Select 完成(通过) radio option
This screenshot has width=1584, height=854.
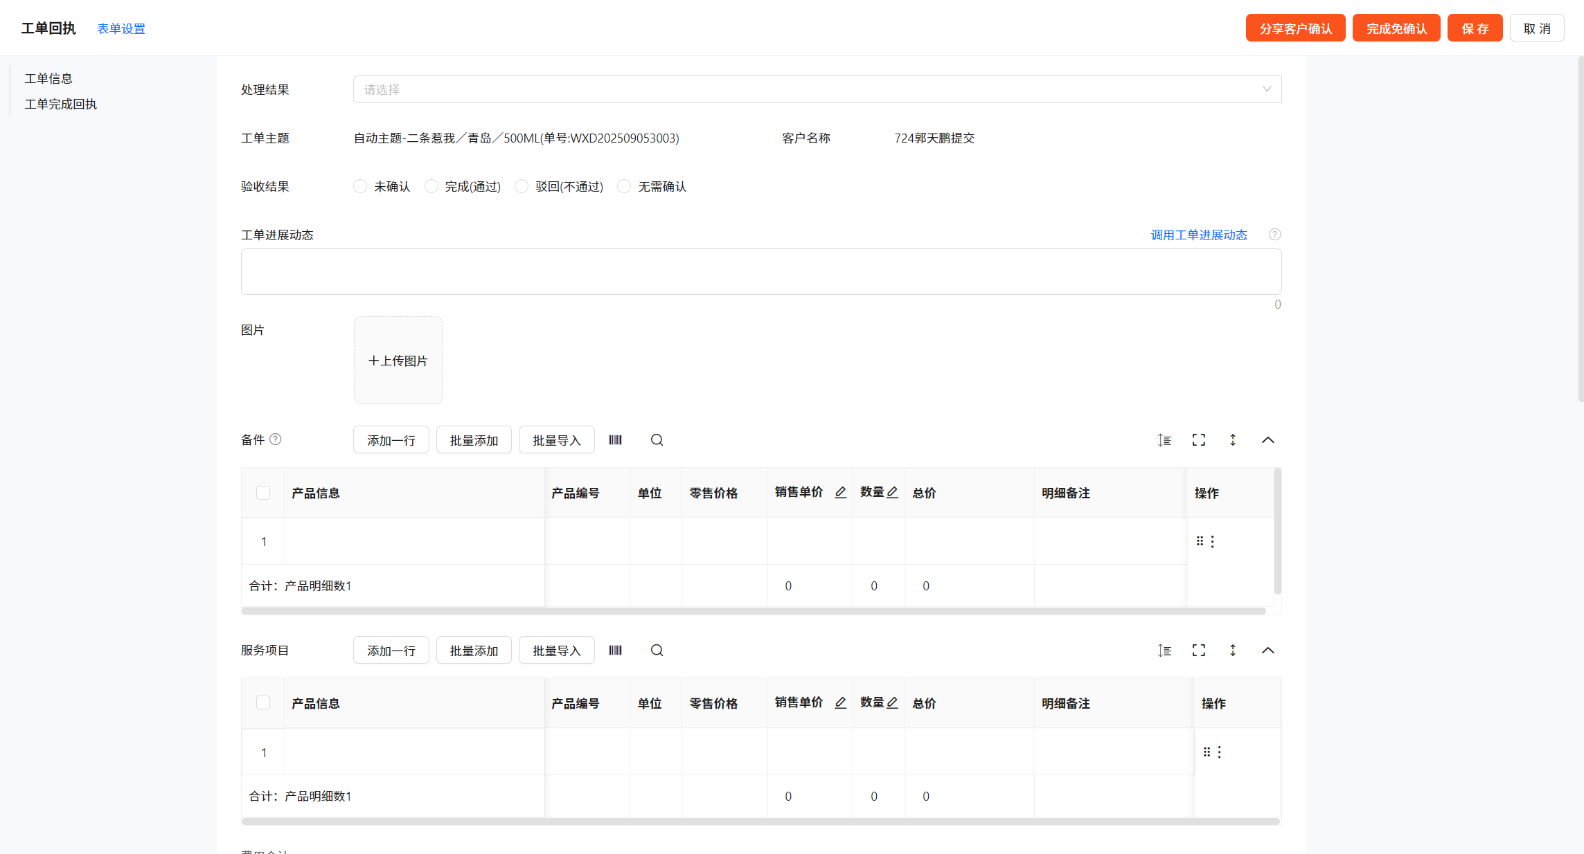pyautogui.click(x=431, y=186)
